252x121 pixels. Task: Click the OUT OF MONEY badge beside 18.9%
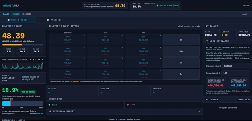click(x=28, y=92)
